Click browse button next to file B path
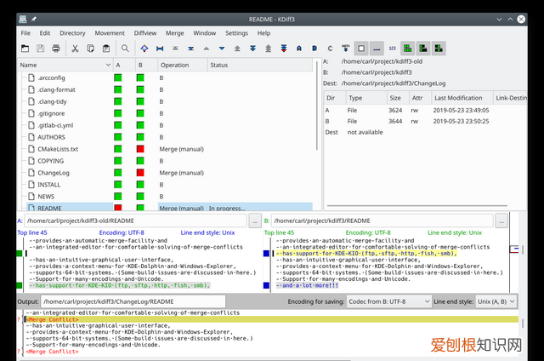 point(501,221)
